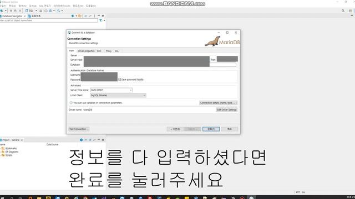The image size is (355, 199).
Task: Click the 완료 finish button
Action: 211,129
